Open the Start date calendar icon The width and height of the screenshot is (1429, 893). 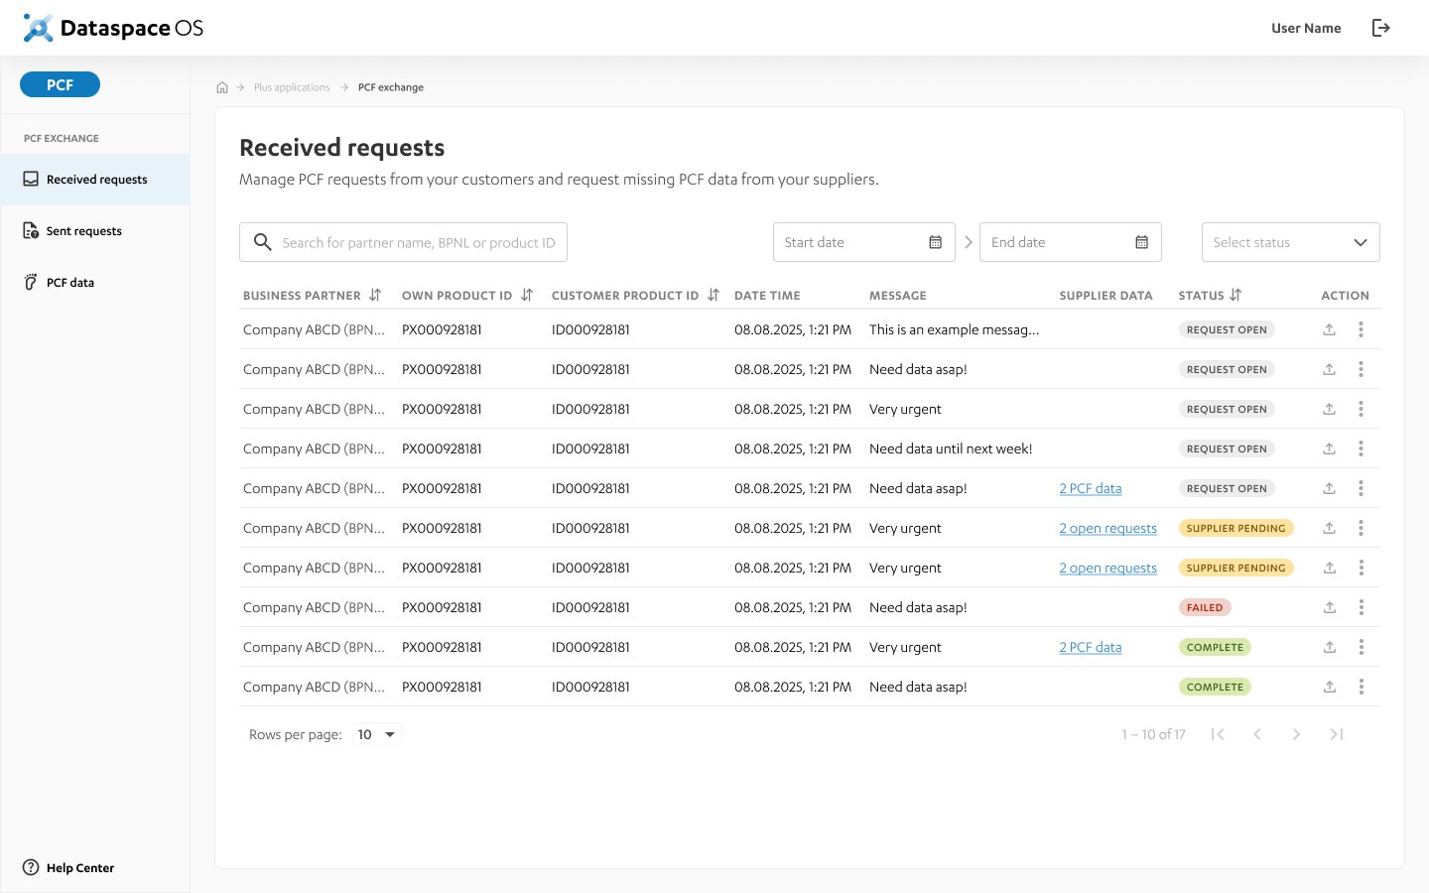pos(935,242)
